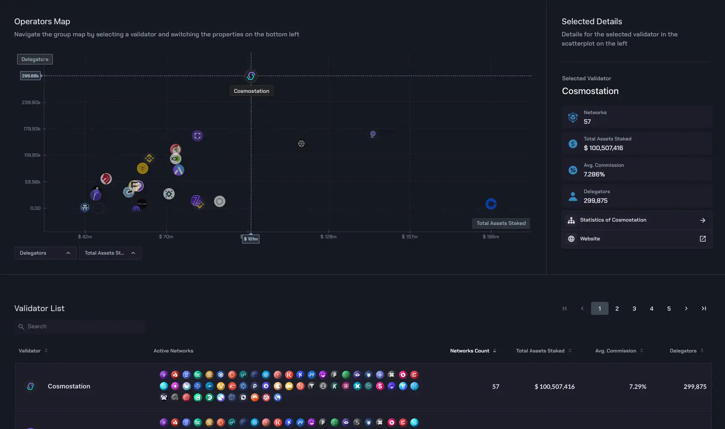The width and height of the screenshot is (725, 429).
Task: Click the Cosmostation marker in the scatterplot
Action: [x=251, y=76]
